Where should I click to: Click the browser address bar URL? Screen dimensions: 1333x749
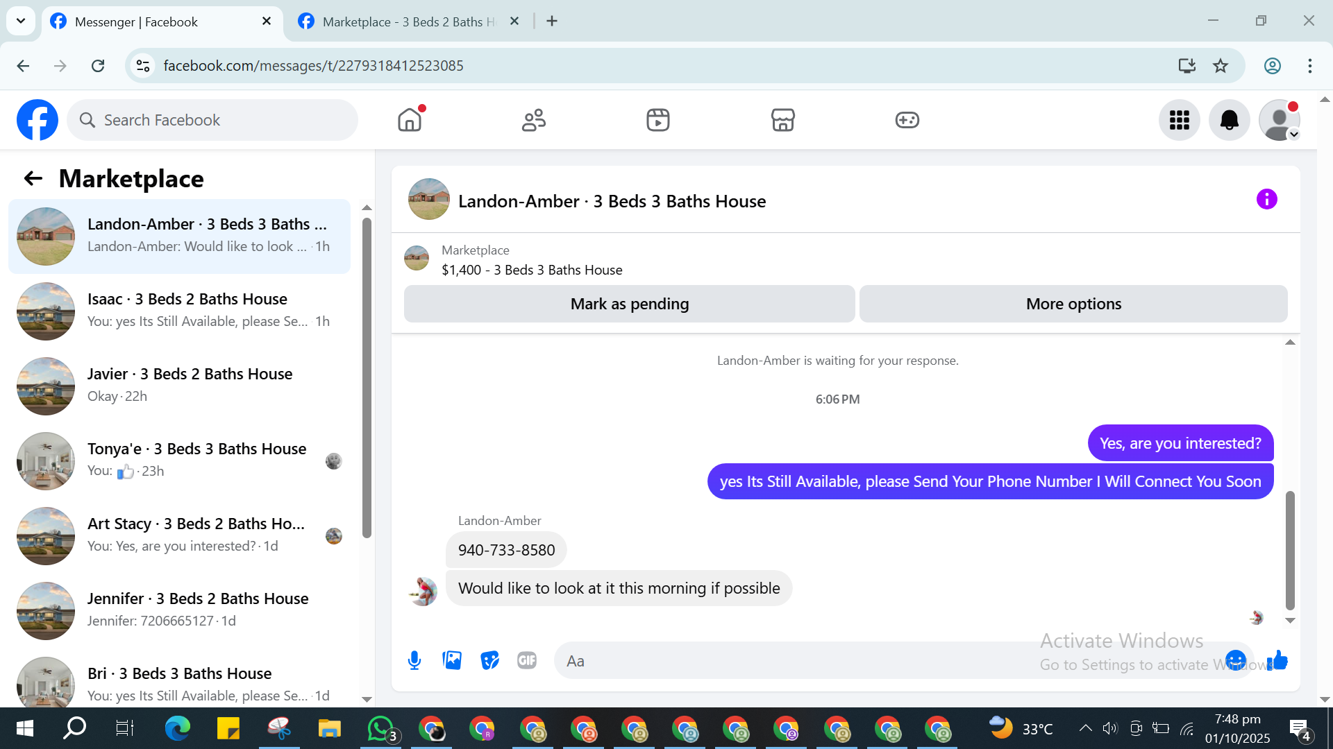pos(313,66)
